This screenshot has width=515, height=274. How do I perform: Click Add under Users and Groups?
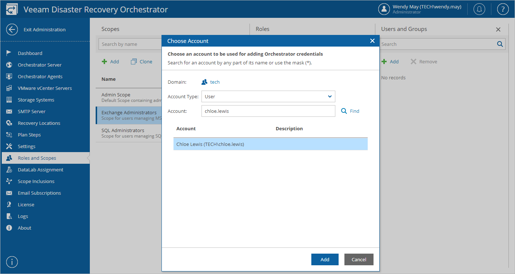390,61
